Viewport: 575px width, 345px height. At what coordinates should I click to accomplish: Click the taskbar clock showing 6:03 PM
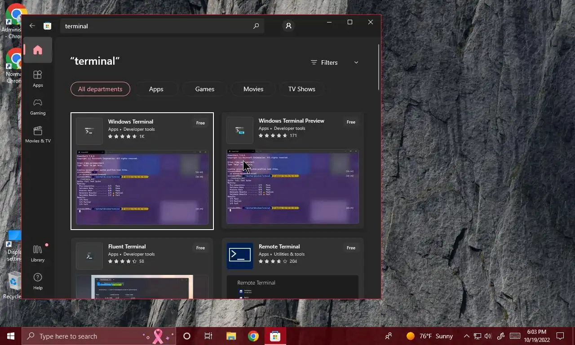tap(537, 336)
